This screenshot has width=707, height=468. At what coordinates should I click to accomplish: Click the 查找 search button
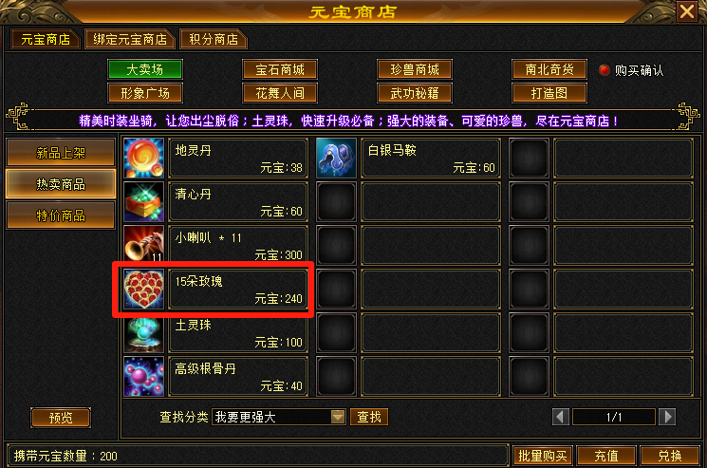(369, 417)
